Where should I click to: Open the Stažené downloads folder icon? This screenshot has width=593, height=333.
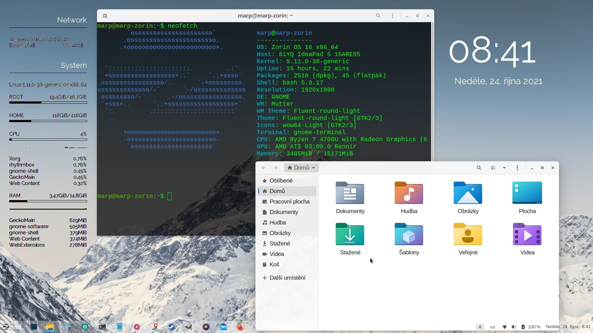(x=350, y=234)
